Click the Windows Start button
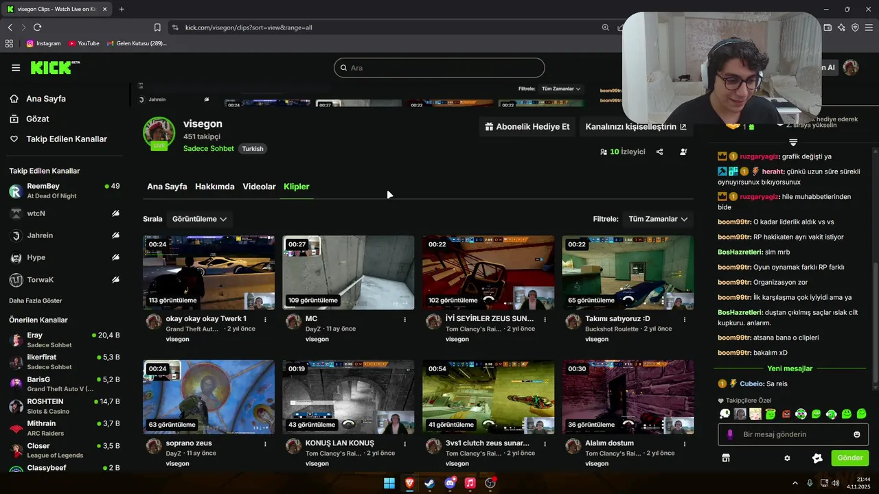The width and height of the screenshot is (879, 494). pyautogui.click(x=389, y=483)
